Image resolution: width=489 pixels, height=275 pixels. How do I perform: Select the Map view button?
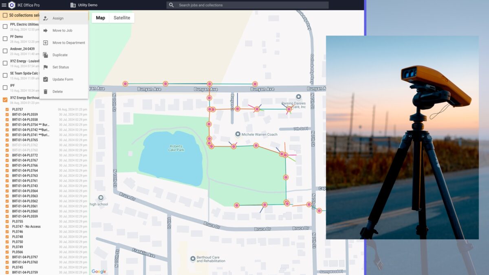click(100, 18)
